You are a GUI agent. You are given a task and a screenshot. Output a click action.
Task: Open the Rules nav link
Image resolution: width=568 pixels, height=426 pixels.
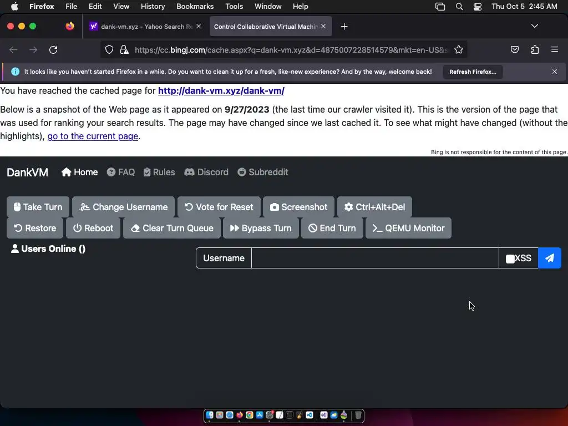pyautogui.click(x=159, y=172)
